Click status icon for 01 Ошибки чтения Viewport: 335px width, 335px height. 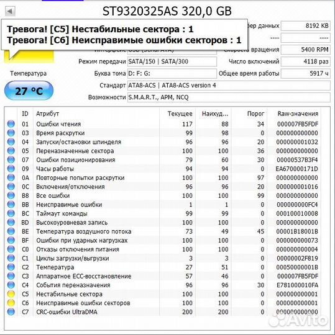[11, 124]
